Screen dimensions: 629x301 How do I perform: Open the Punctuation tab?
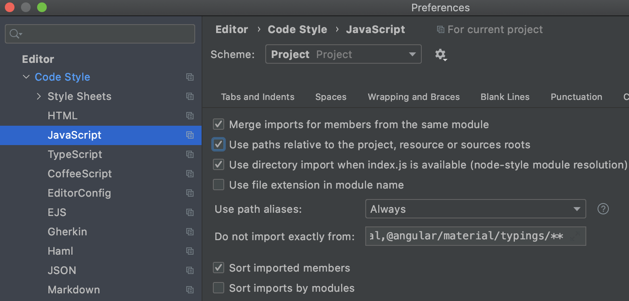coord(576,97)
